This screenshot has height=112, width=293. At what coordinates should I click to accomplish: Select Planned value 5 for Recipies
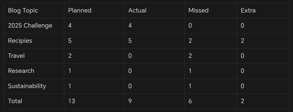coord(70,41)
